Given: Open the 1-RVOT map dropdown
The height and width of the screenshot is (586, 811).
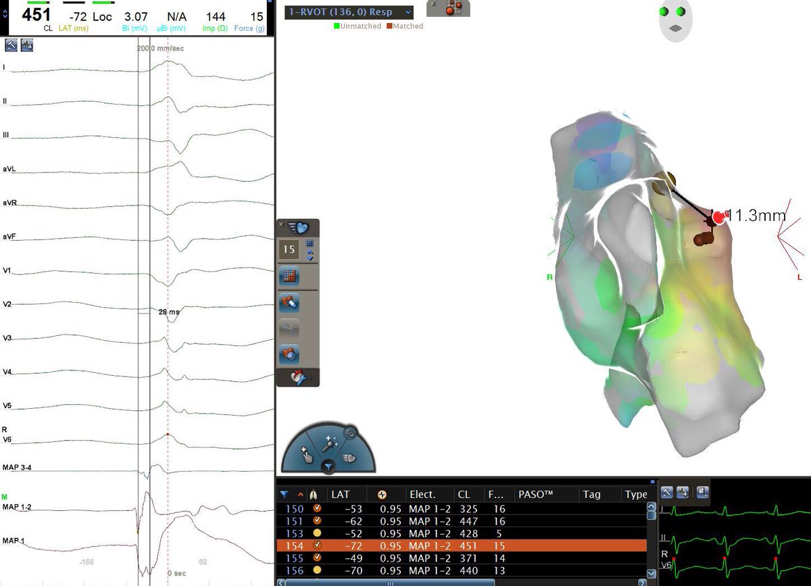Looking at the screenshot, I should tap(349, 12).
